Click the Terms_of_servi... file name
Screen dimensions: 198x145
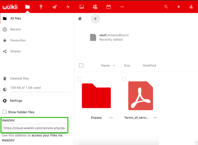tap(136, 117)
